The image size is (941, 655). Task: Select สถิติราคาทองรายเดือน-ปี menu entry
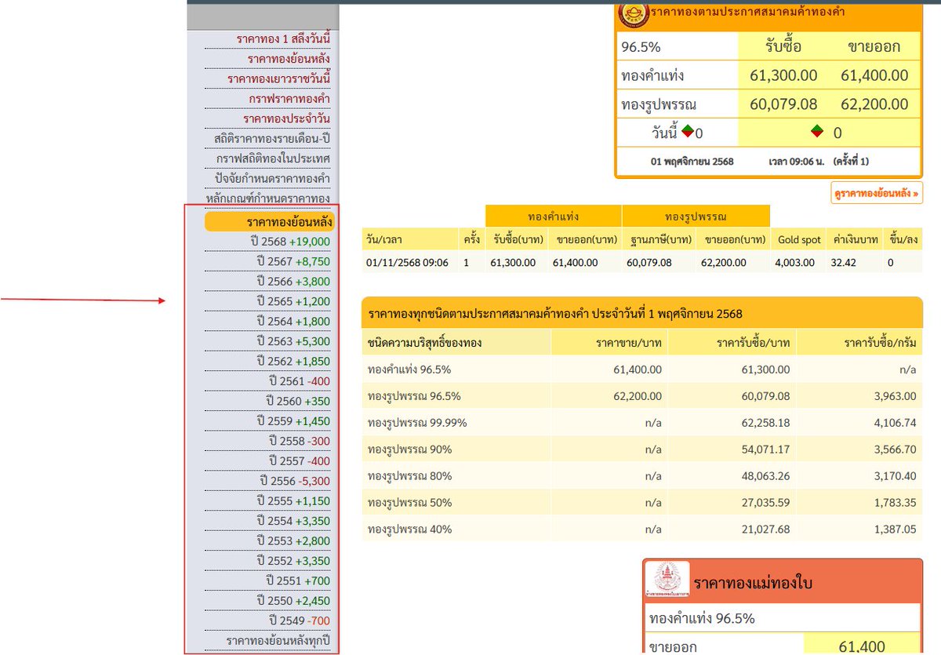click(272, 138)
